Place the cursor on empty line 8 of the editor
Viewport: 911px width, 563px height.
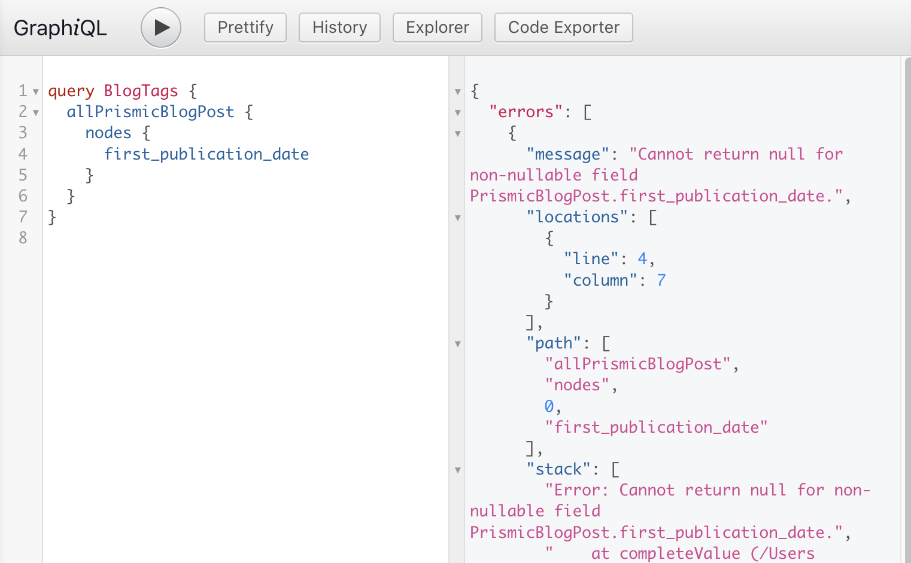pos(245,238)
